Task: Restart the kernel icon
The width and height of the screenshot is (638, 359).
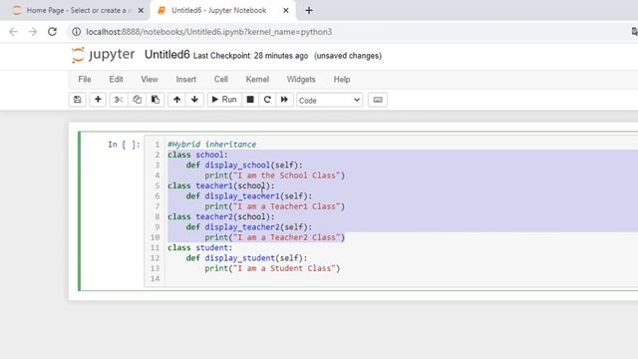Action: click(x=267, y=100)
